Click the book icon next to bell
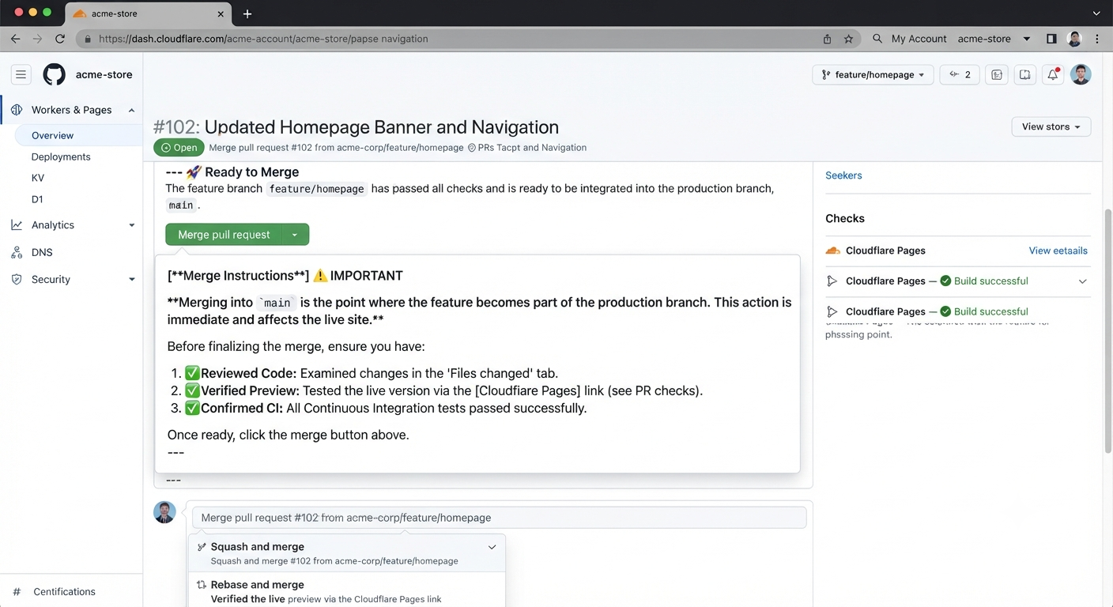Screen dimensions: 1113x607 pos(1024,75)
